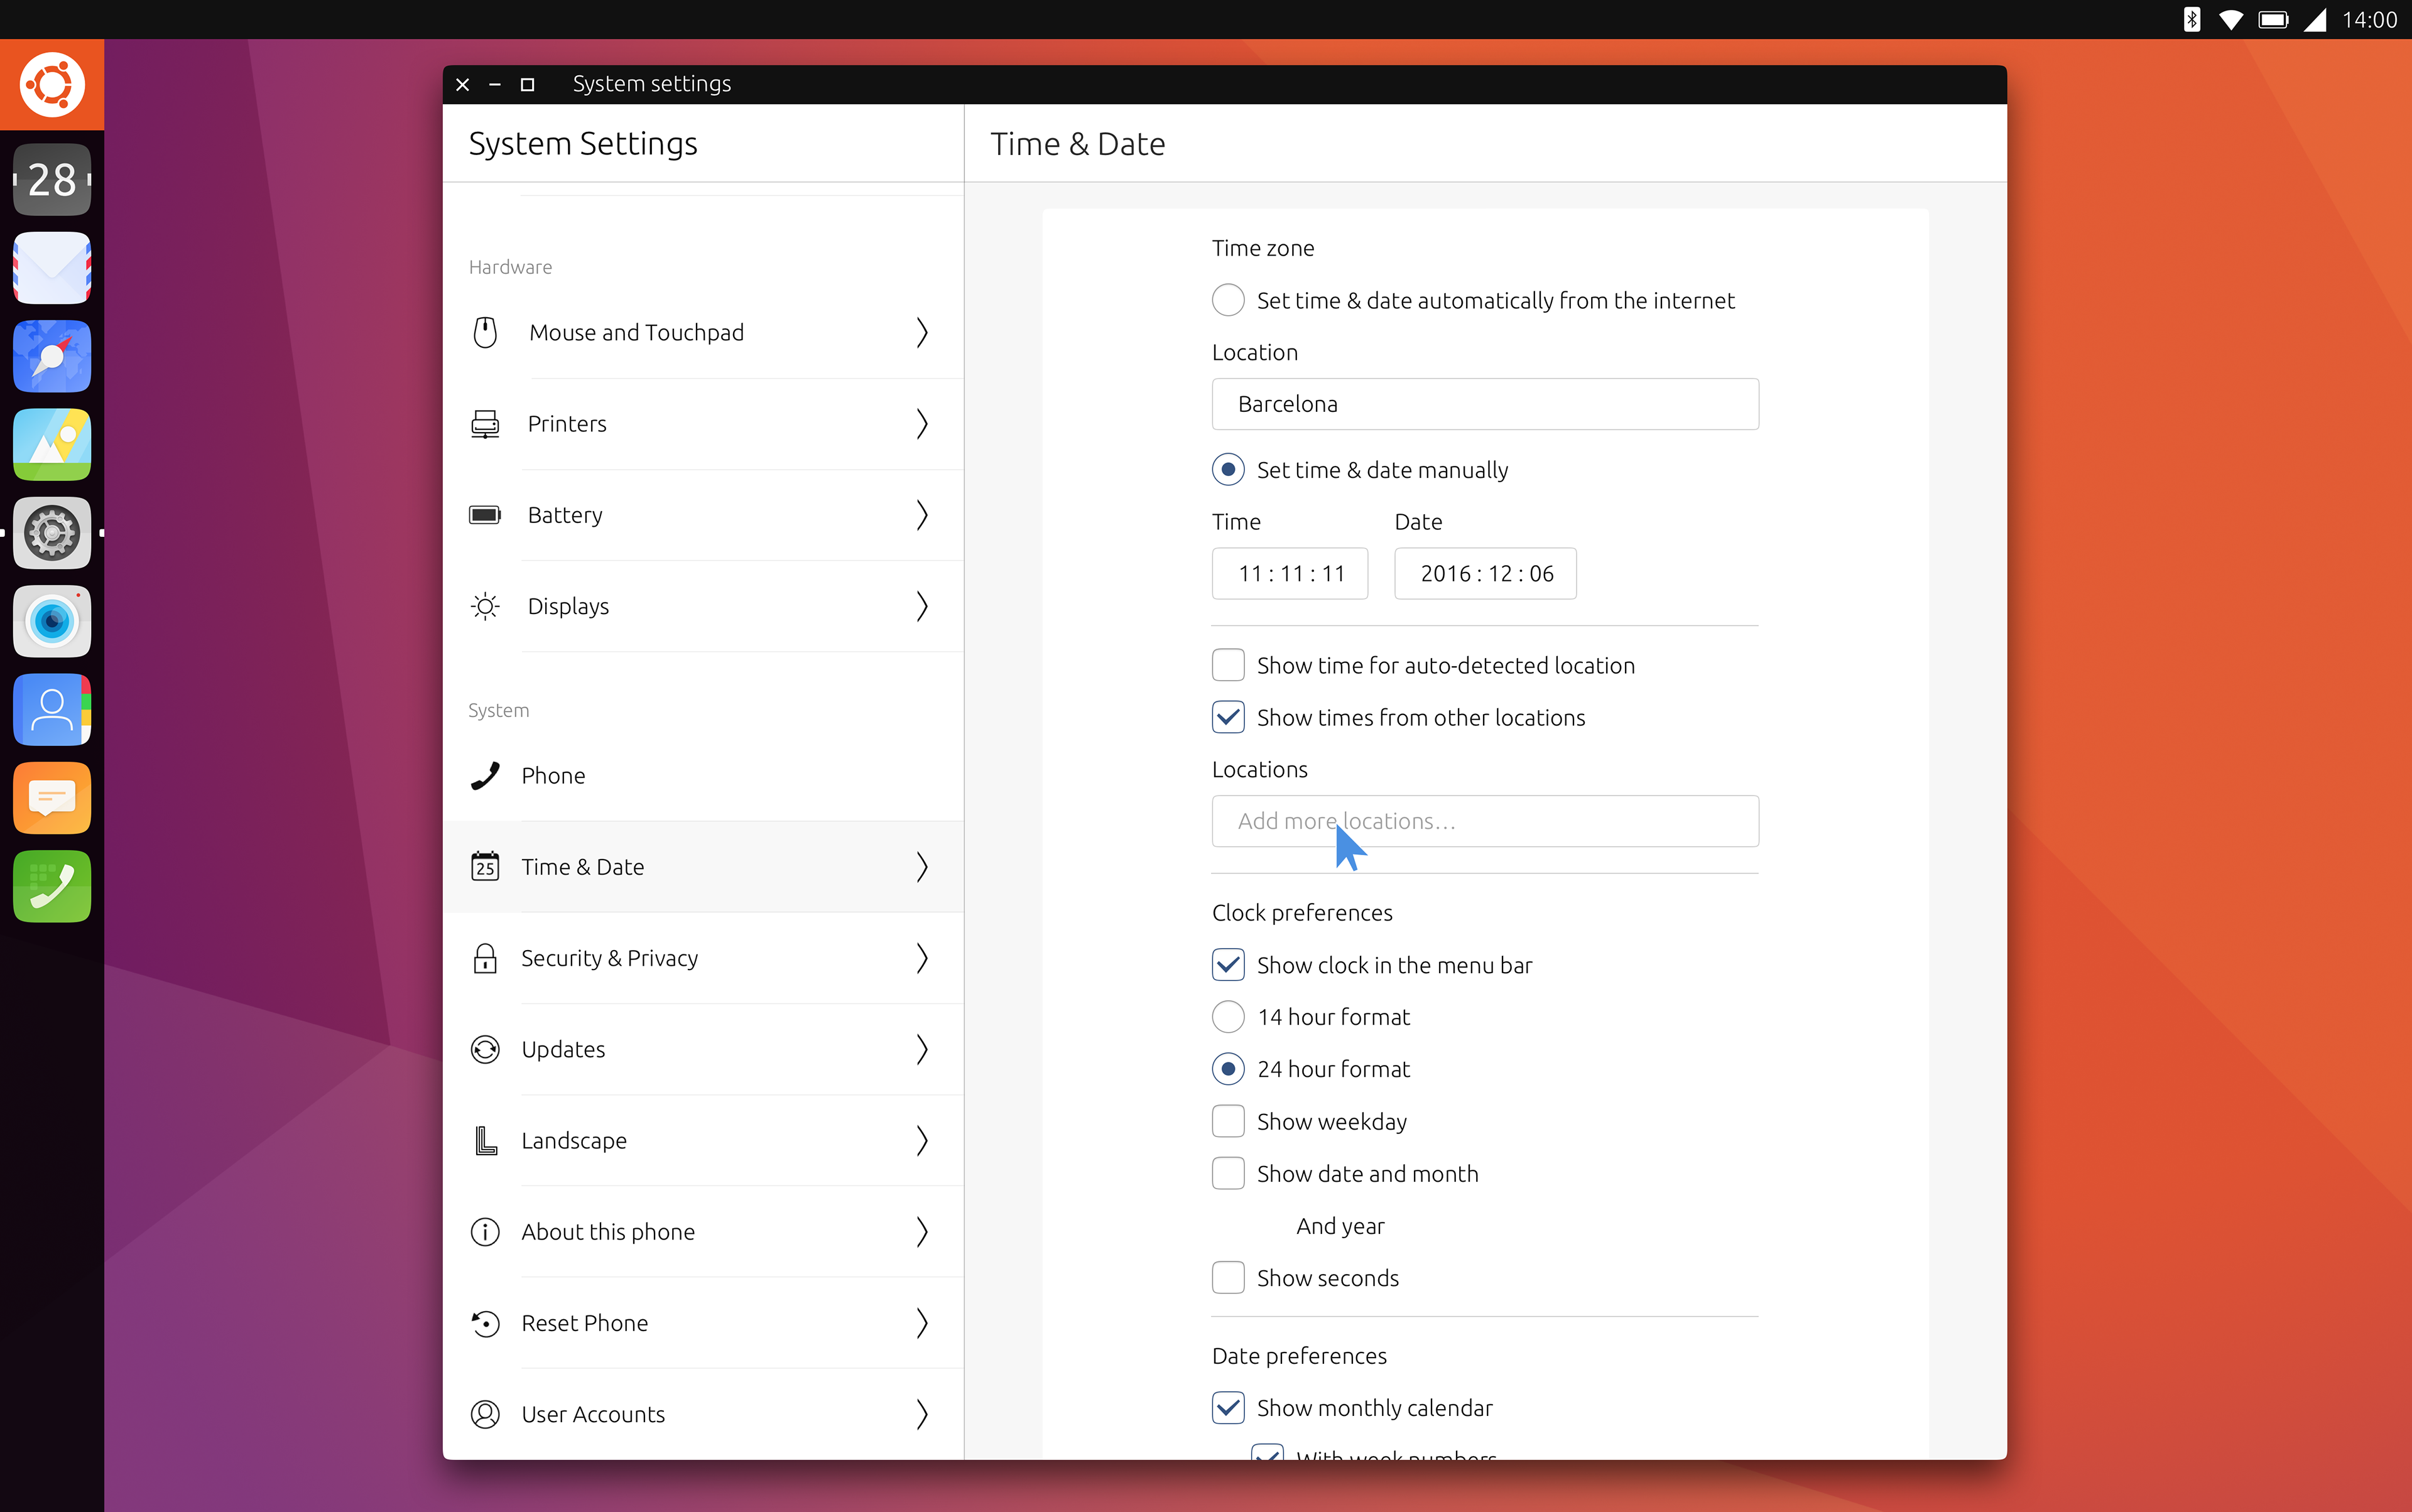Click the handset icon beside Phone
2412x1512 pixels.
pos(485,776)
